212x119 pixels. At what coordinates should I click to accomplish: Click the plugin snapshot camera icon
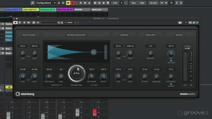pos(180,22)
